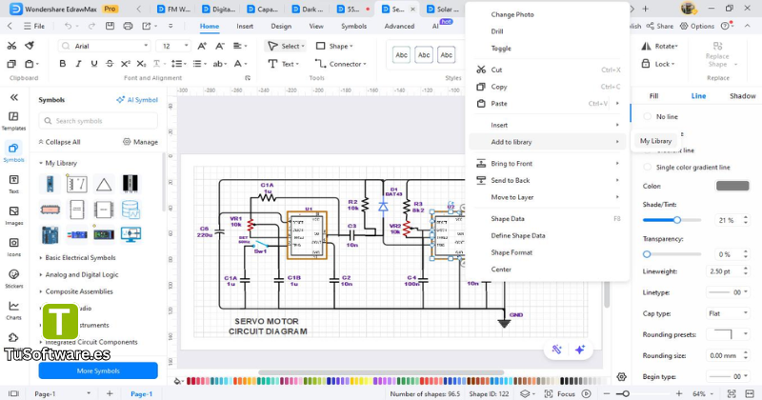Click the Transparency slider handle
Image resolution: width=762 pixels, height=400 pixels.
click(647, 254)
